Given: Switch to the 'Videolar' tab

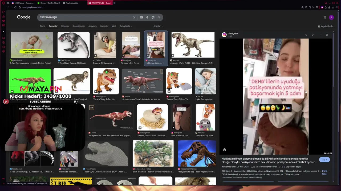Looking at the screenshot, I should click(65, 26).
